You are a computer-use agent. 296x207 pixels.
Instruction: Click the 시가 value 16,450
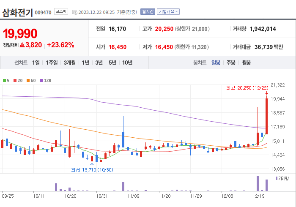click(x=118, y=47)
